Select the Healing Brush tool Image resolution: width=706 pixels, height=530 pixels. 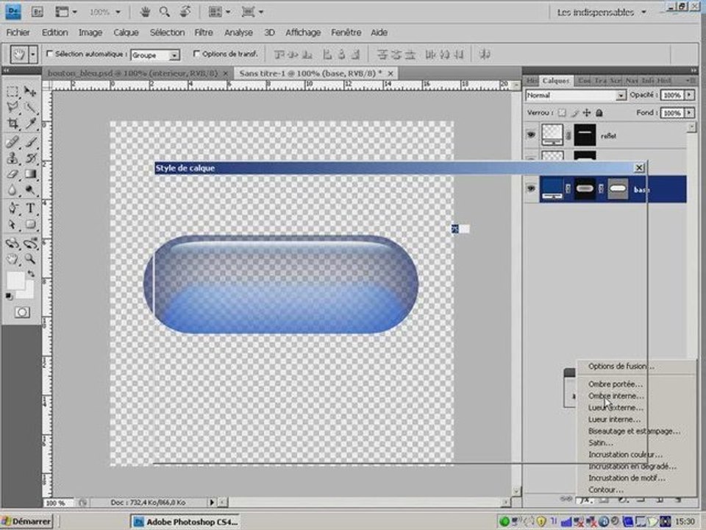click(x=13, y=142)
